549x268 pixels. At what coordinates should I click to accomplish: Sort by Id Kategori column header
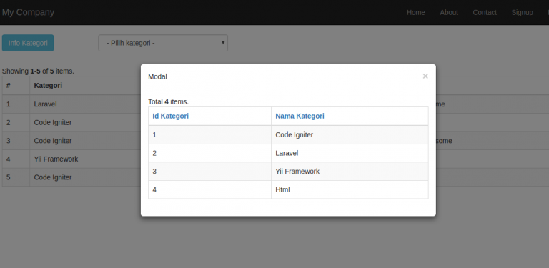171,116
